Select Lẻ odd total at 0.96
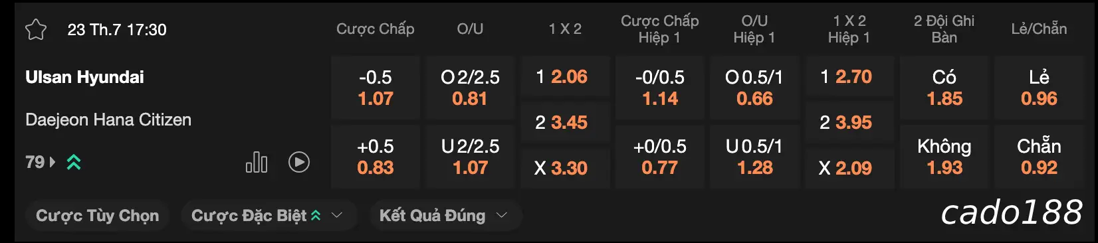This screenshot has height=243, width=1098. [x=1039, y=88]
